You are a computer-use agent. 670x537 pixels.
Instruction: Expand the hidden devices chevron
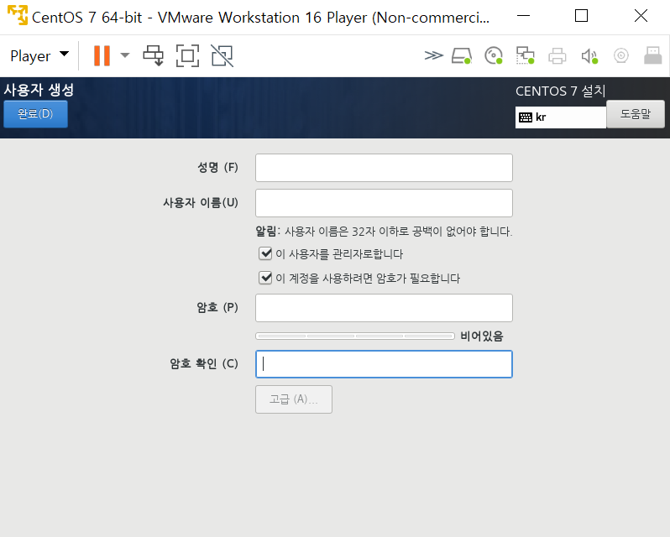click(x=433, y=55)
